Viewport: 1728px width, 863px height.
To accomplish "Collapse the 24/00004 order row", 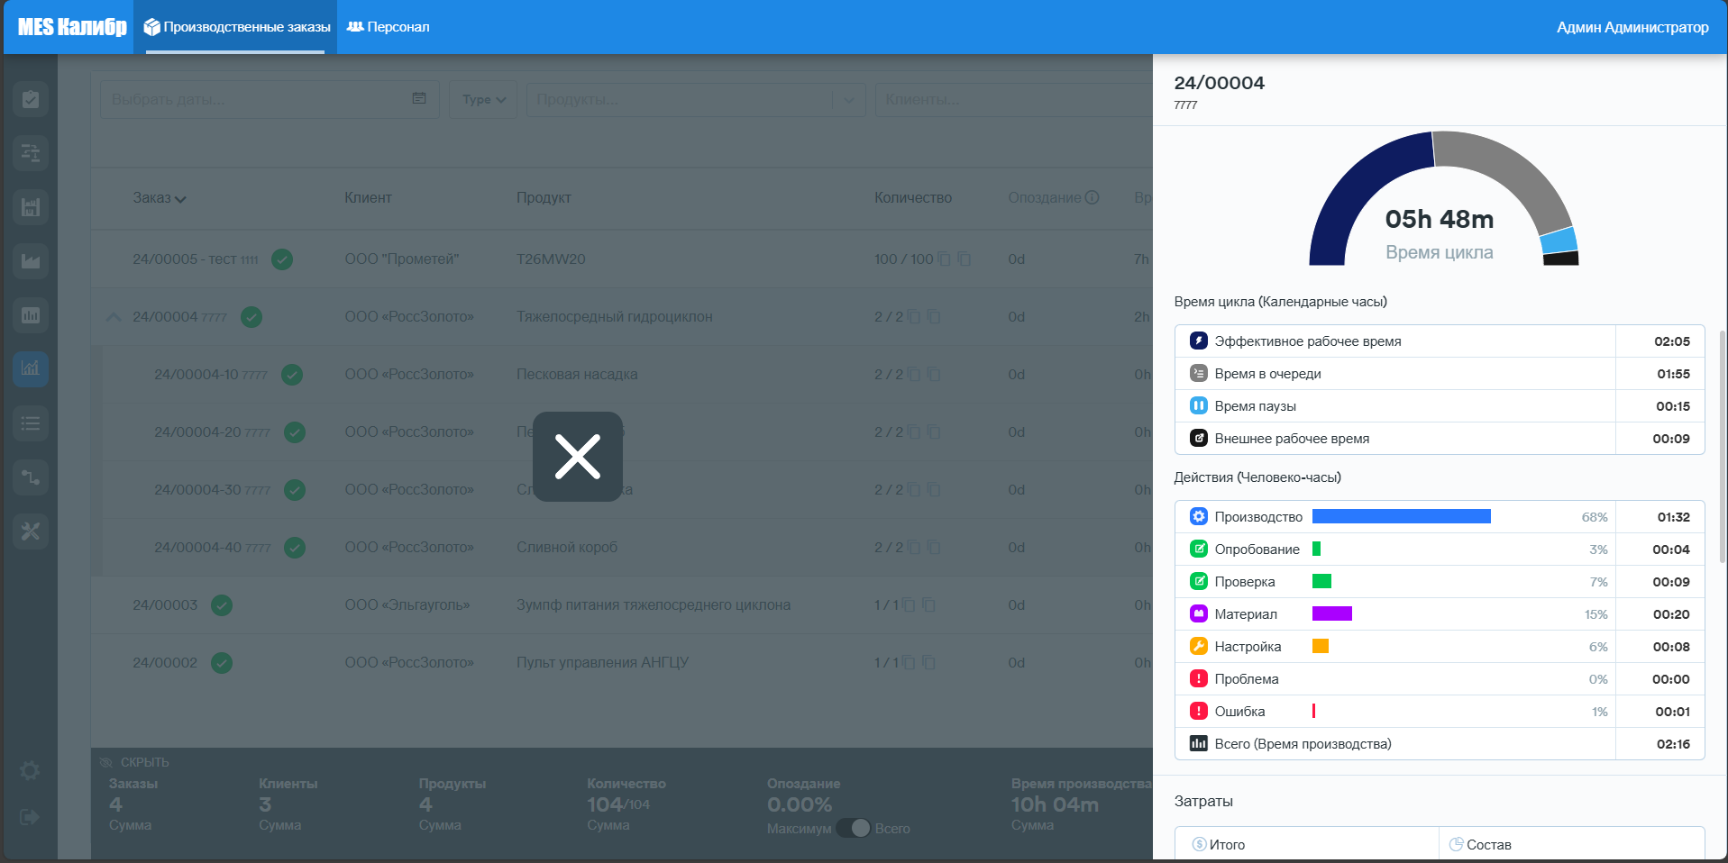I will point(114,317).
